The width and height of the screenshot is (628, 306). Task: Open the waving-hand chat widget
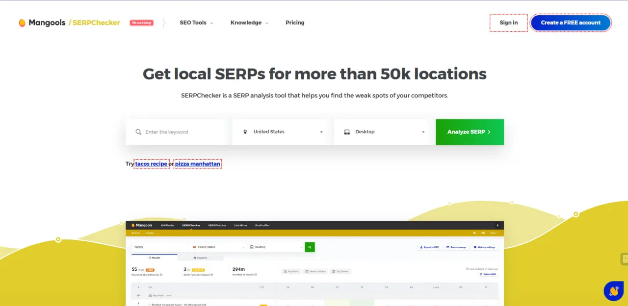point(613,291)
